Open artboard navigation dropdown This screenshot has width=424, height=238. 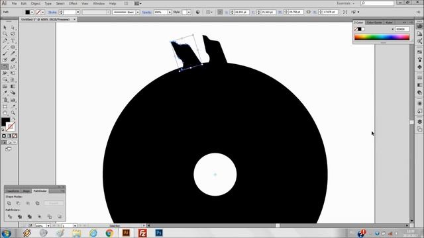coord(75,225)
